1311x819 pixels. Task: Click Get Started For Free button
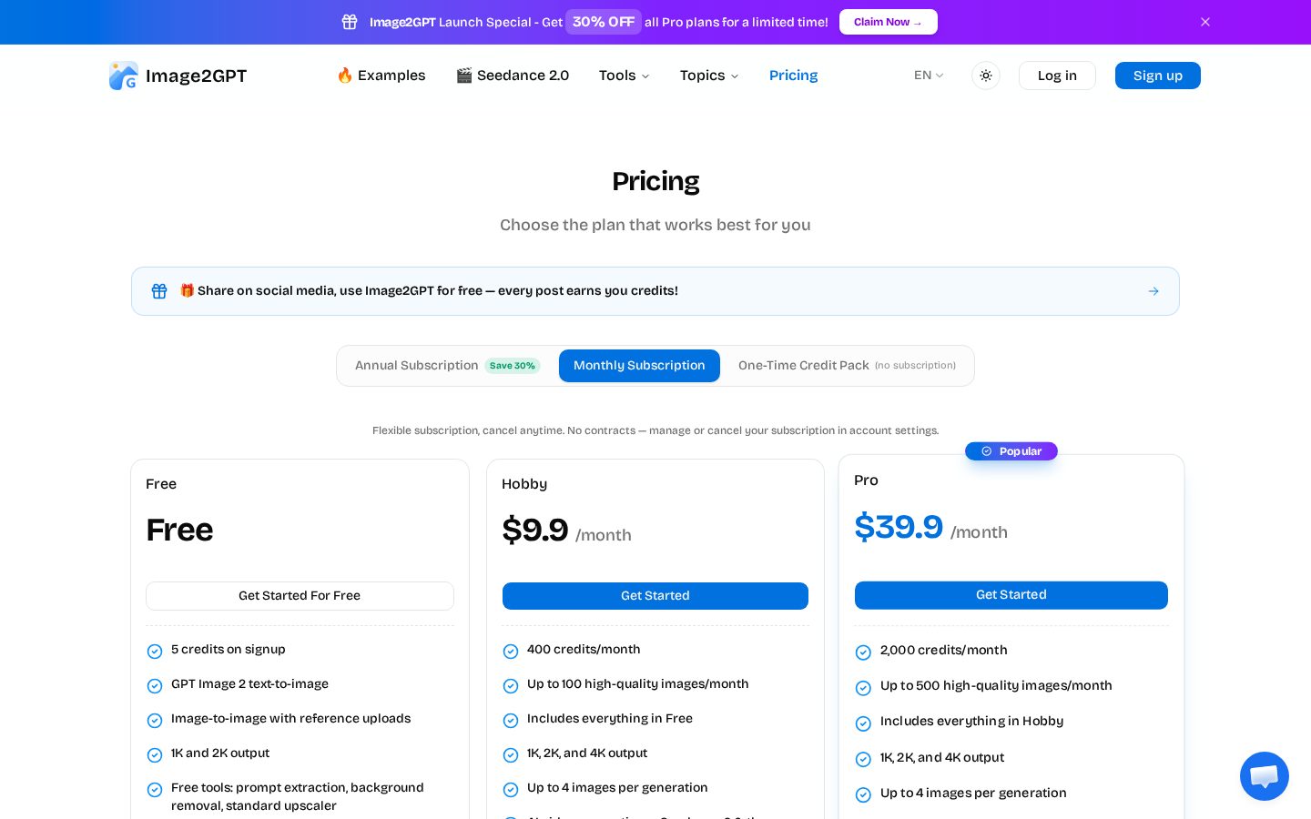pos(300,596)
